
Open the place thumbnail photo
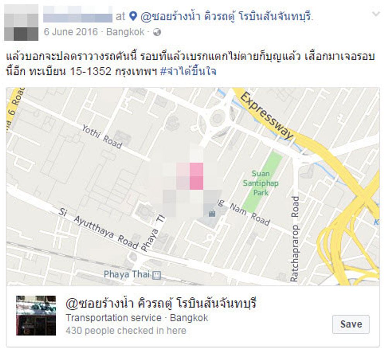click(x=36, y=315)
